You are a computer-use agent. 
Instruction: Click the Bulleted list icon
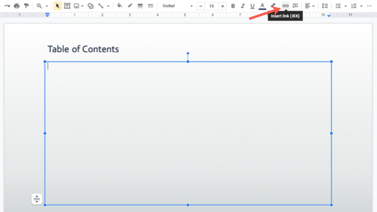tap(338, 6)
